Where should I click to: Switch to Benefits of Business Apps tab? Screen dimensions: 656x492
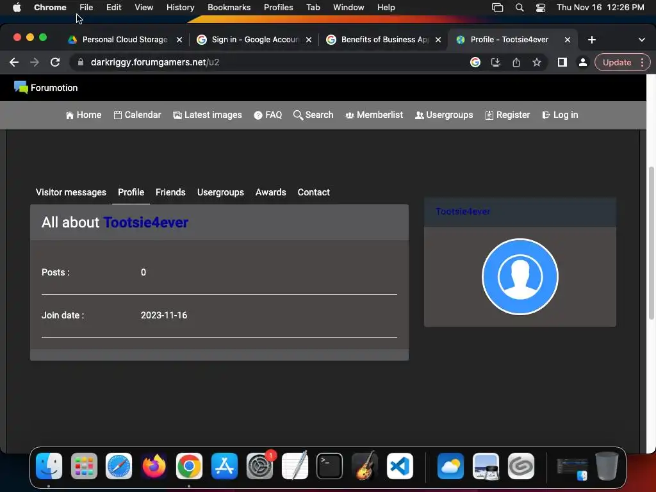tap(384, 40)
